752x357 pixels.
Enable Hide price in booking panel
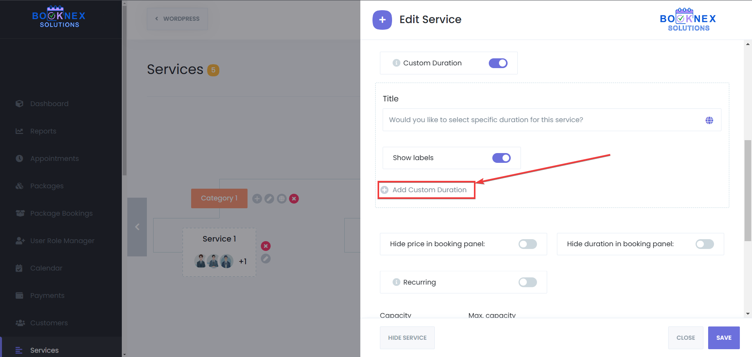click(x=527, y=244)
